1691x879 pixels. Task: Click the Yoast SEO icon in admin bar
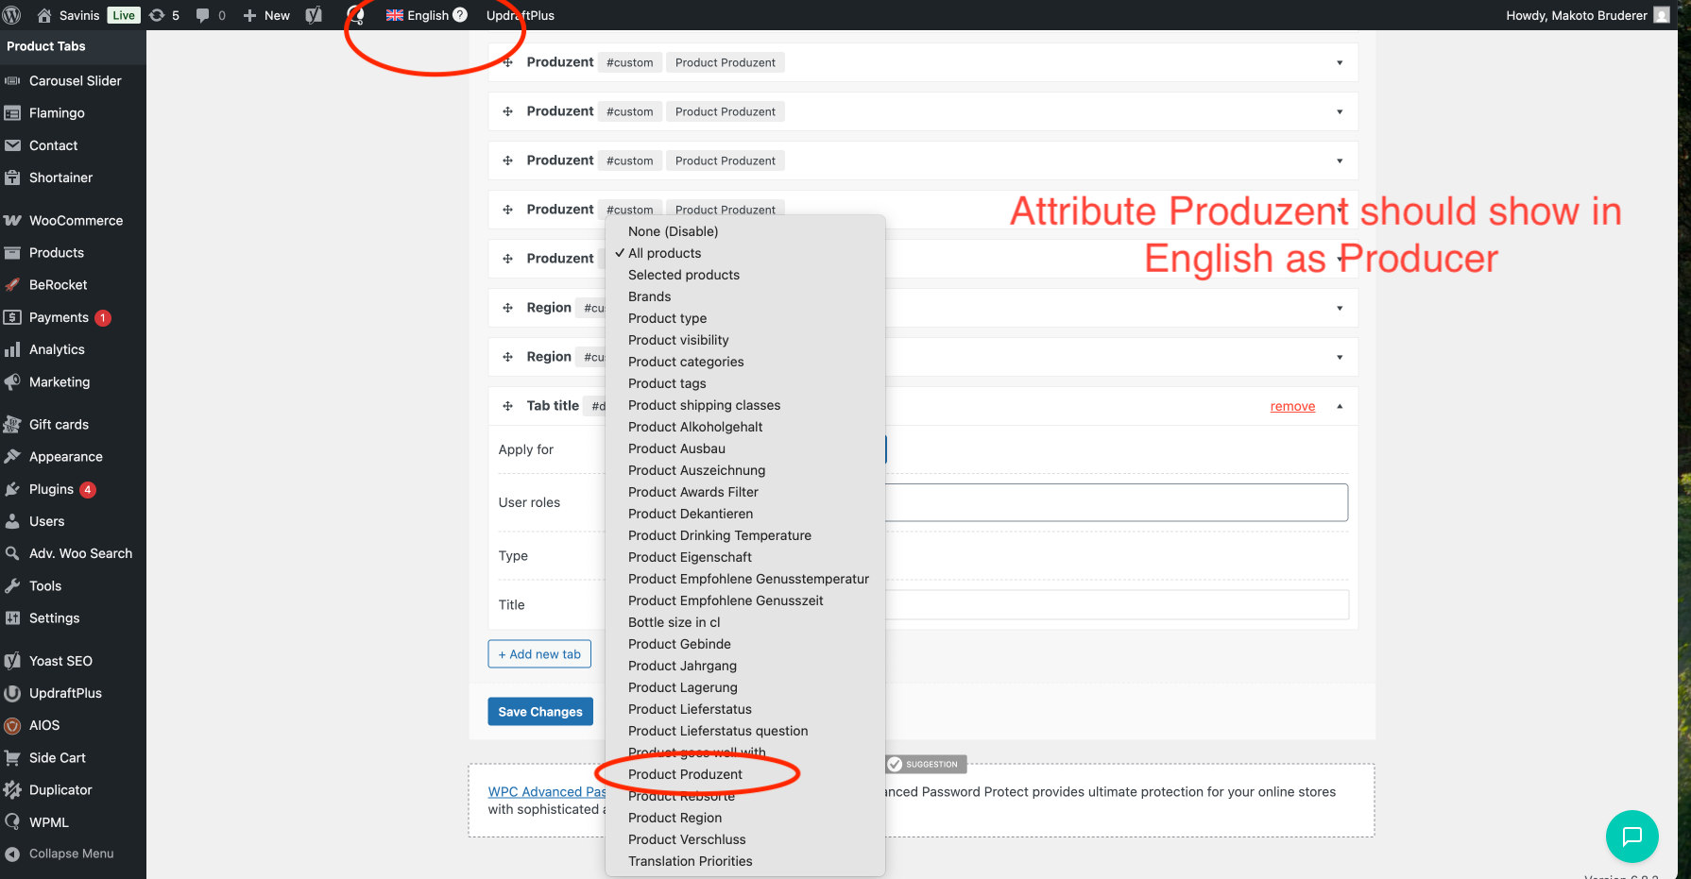pos(314,15)
